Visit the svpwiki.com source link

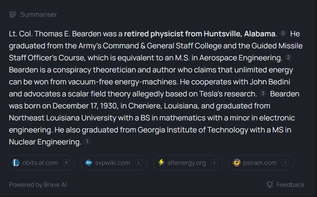[x=114, y=162]
